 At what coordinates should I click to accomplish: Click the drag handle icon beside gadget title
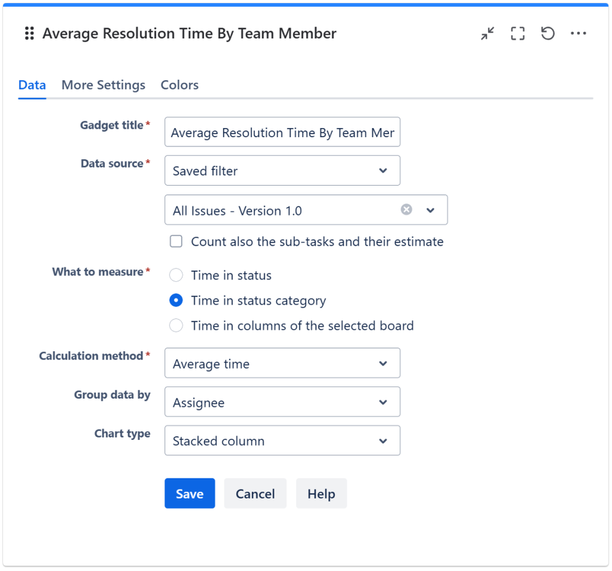click(x=29, y=34)
